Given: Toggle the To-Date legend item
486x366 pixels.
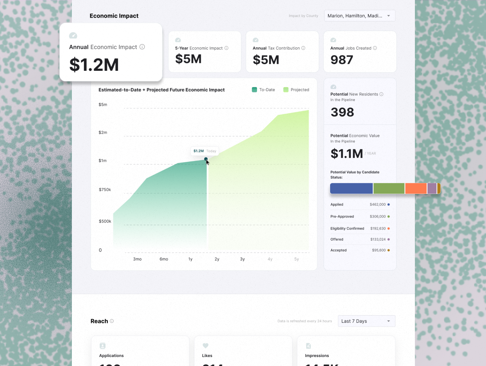Looking at the screenshot, I should coord(263,90).
